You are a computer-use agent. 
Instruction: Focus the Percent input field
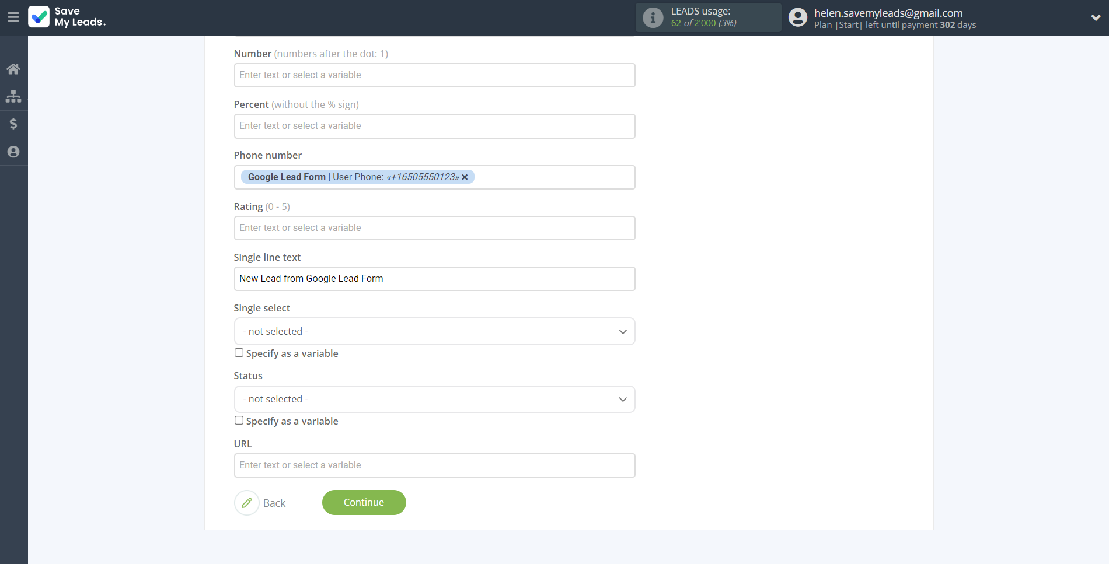click(434, 126)
